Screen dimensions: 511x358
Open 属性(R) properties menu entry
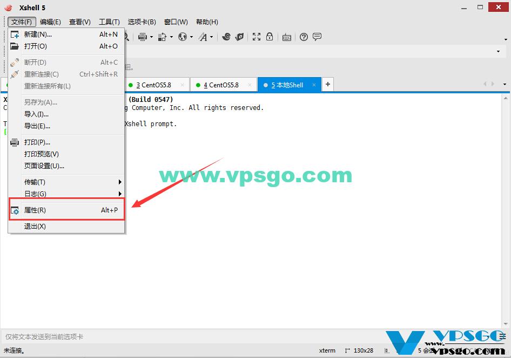click(x=66, y=210)
